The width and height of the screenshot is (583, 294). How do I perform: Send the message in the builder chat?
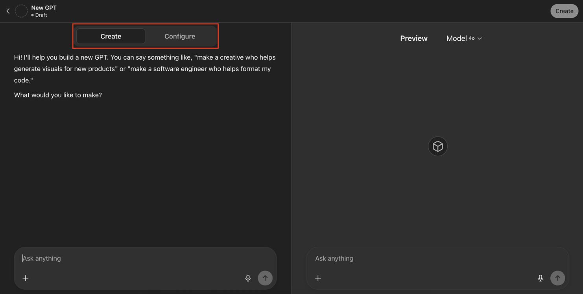pyautogui.click(x=265, y=278)
